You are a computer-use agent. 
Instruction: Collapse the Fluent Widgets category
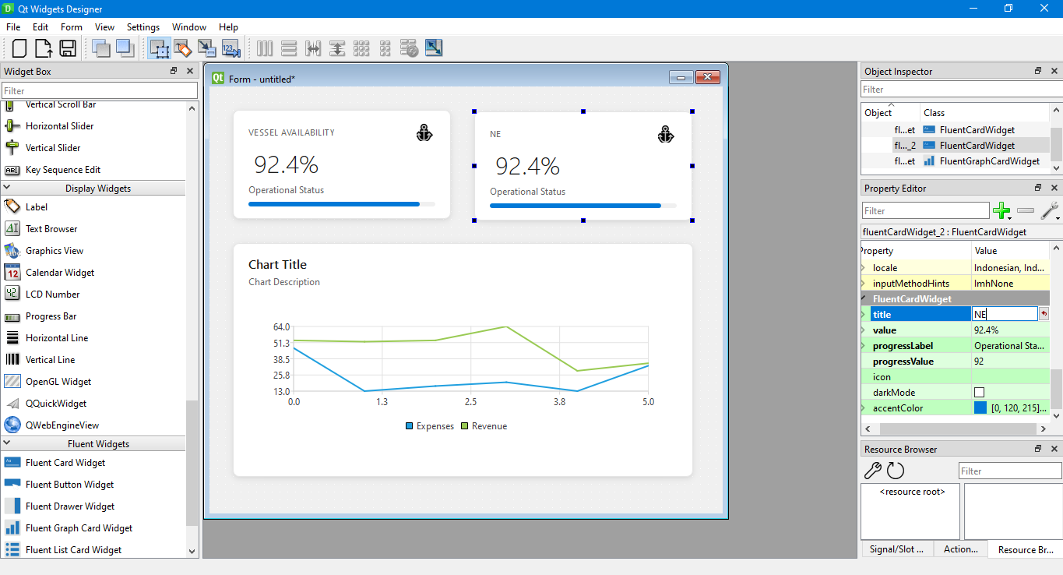click(6, 443)
